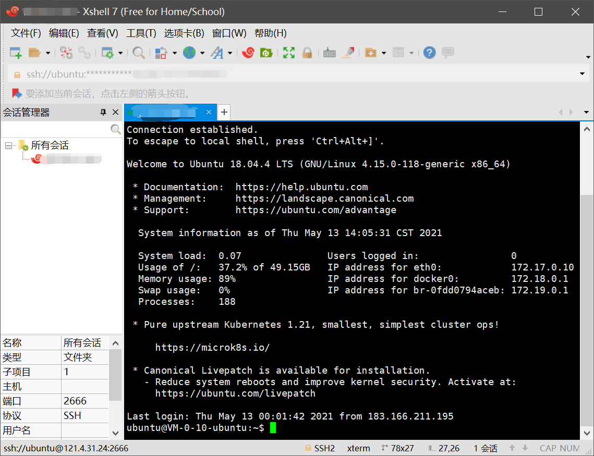Click the red bookmark add-session icon
Screen dimensions: 594x456
point(17,93)
